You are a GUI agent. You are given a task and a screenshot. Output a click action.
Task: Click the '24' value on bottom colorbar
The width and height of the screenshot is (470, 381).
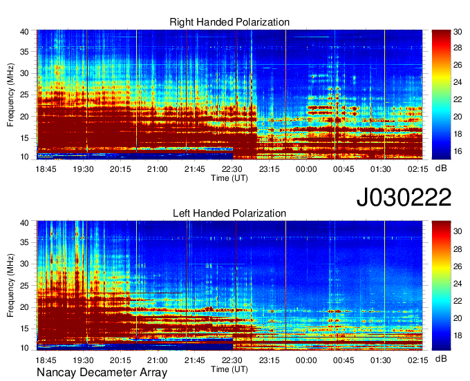coord(458,284)
